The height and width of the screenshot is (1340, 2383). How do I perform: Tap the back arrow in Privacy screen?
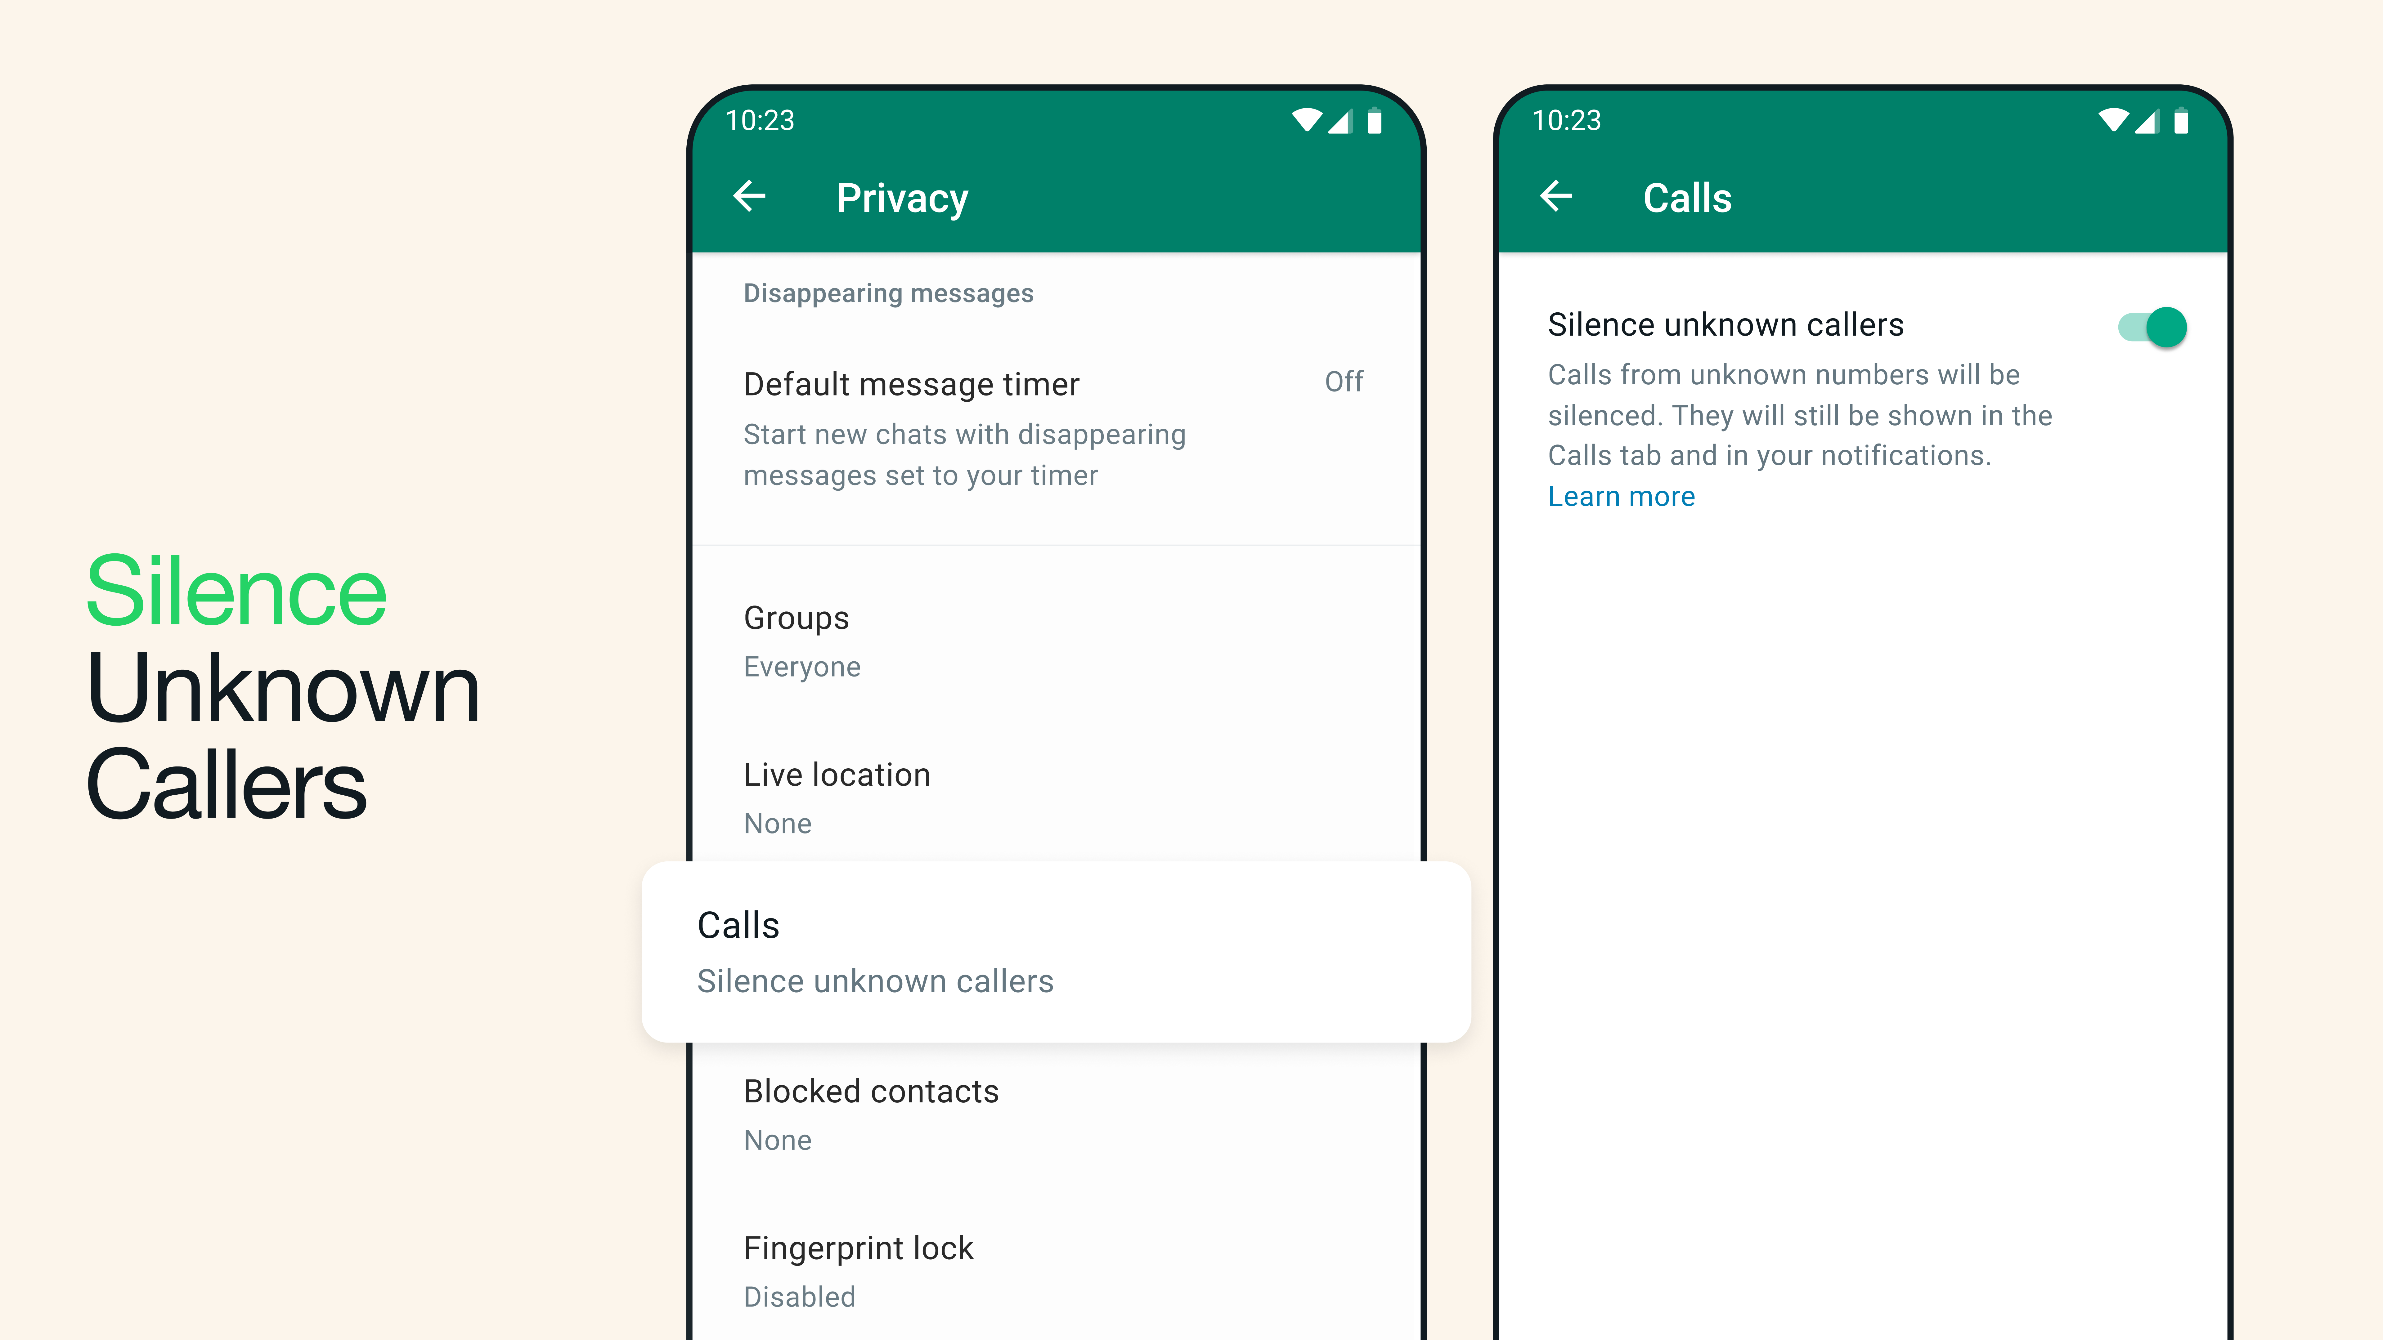750,196
